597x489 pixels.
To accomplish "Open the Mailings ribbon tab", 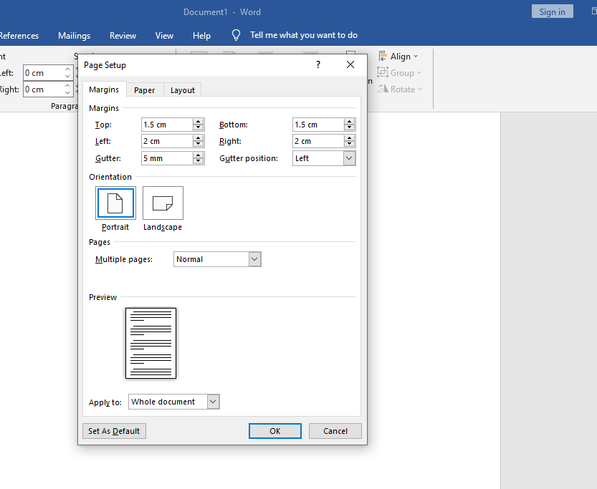I will pos(75,36).
